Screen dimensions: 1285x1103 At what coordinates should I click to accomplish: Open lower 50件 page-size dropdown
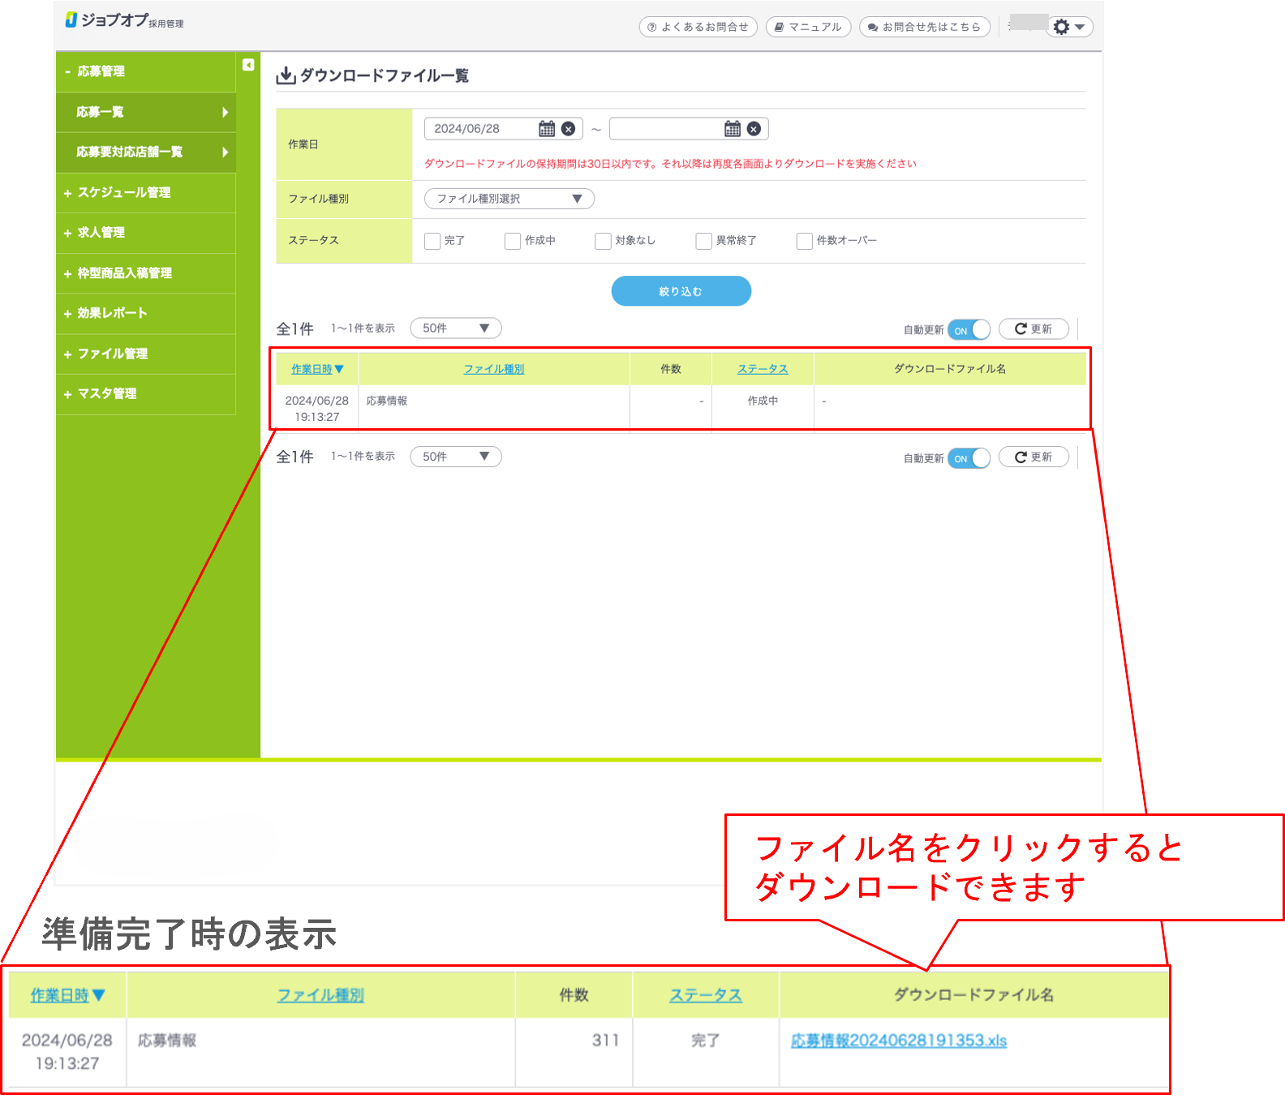456,457
